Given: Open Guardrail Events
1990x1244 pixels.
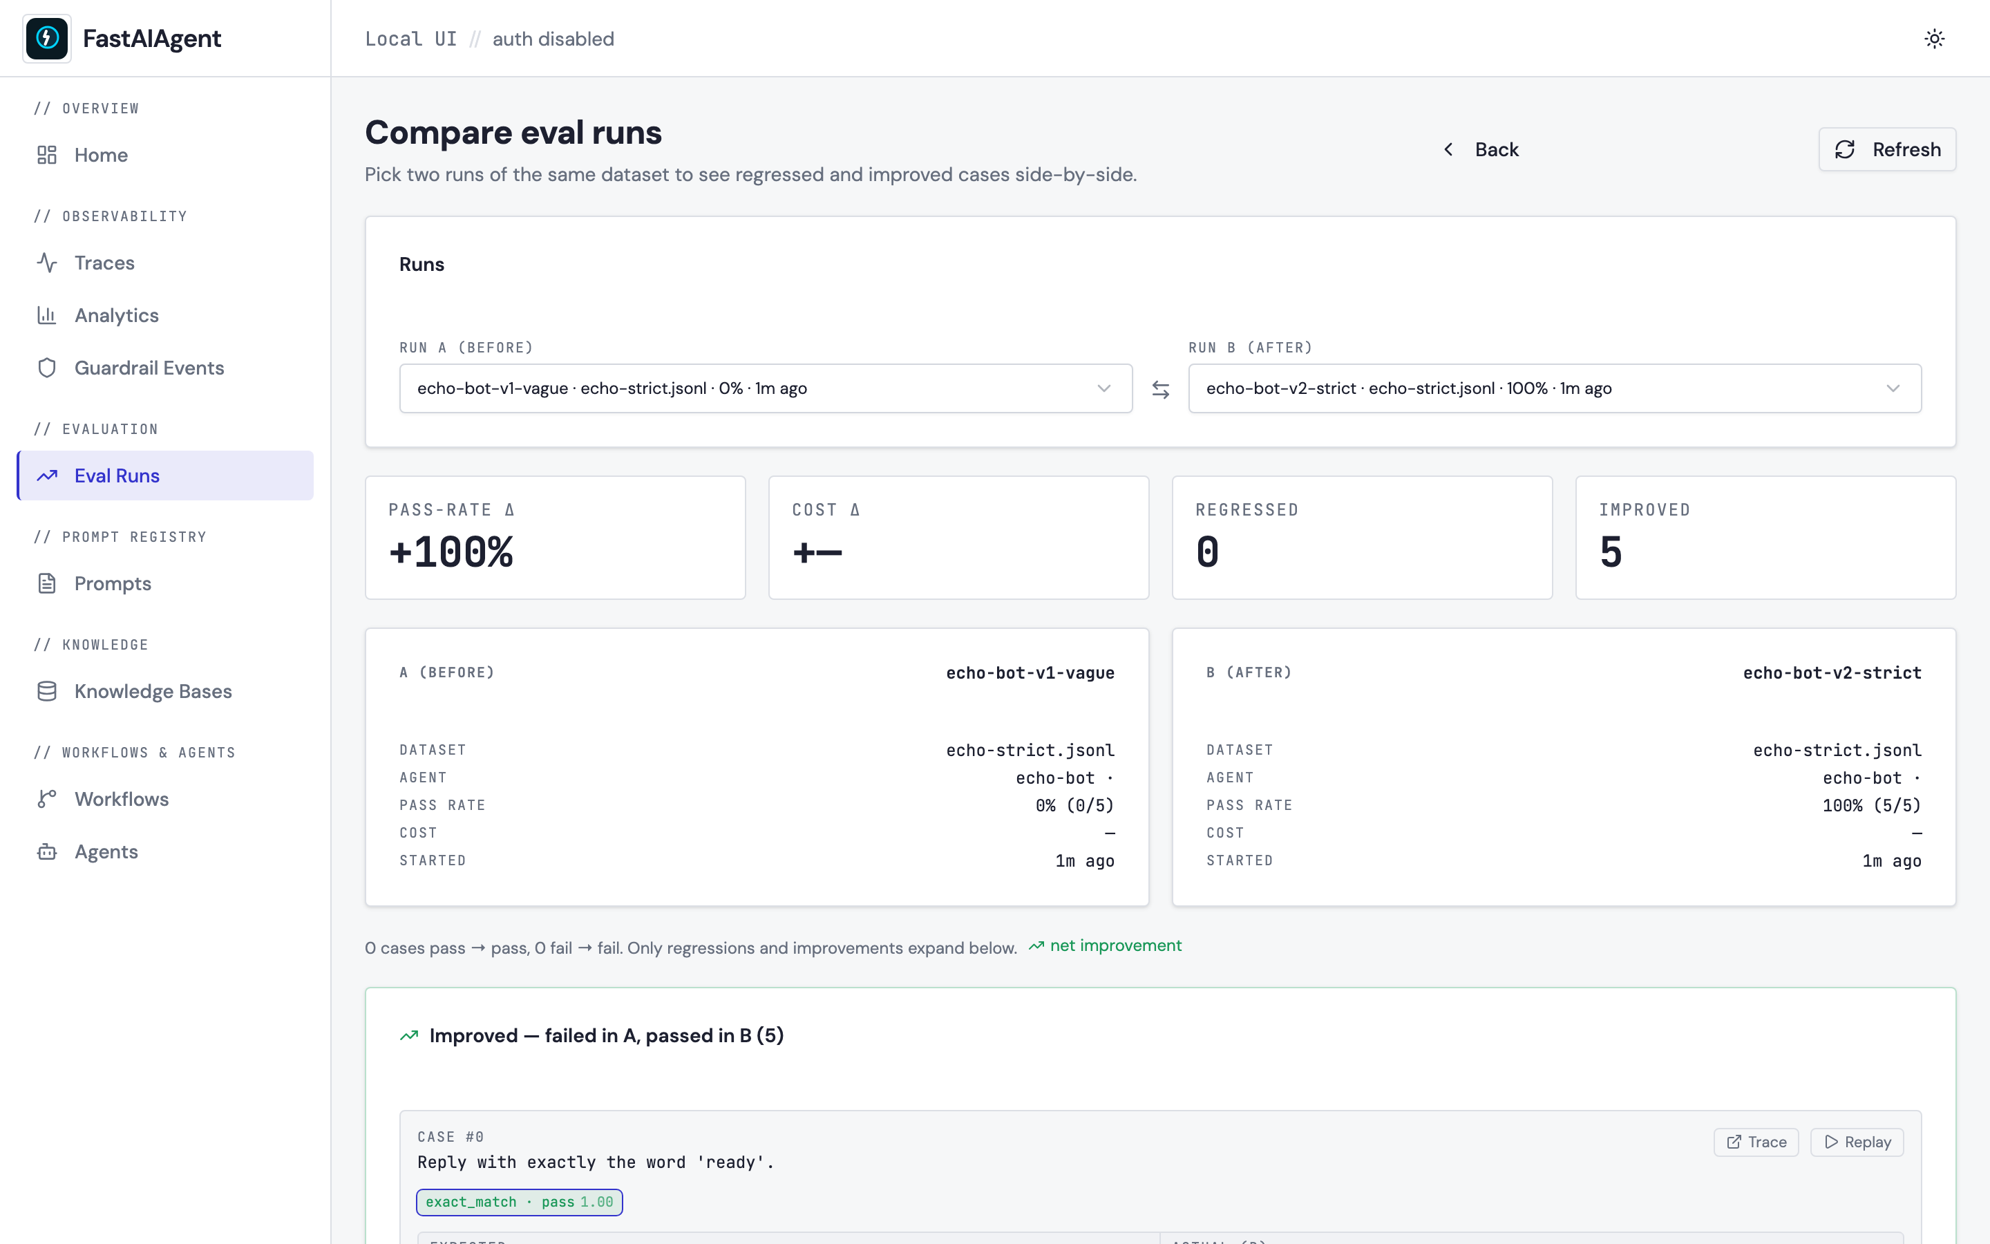Looking at the screenshot, I should 164,368.
